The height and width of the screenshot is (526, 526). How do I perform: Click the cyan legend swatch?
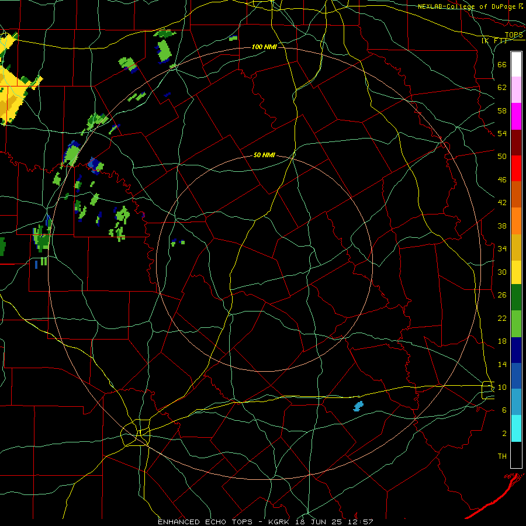516,428
